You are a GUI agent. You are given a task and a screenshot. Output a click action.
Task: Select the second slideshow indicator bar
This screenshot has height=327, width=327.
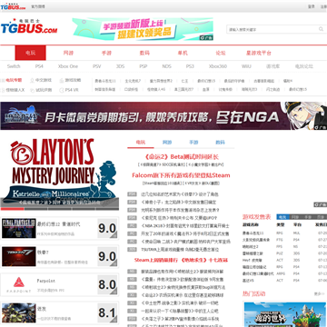pos(35,209)
